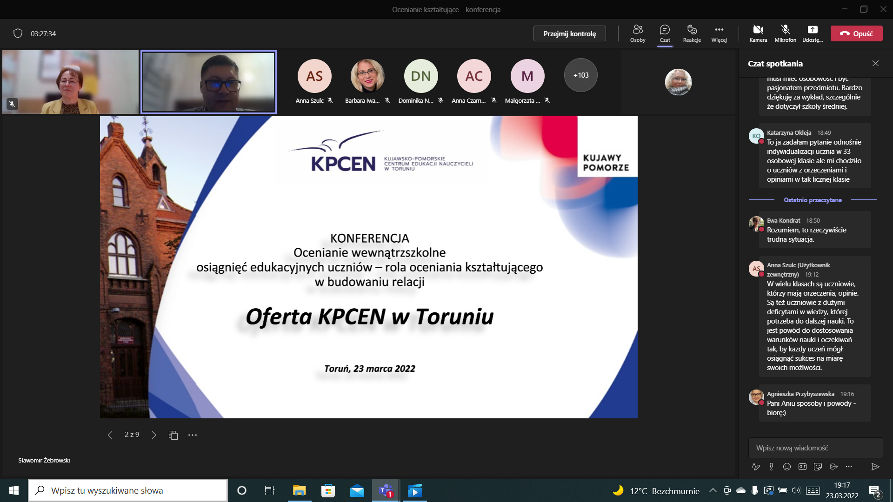This screenshot has width=893, height=502.
Task: Open Task View on the taskbar
Action: pos(269,490)
